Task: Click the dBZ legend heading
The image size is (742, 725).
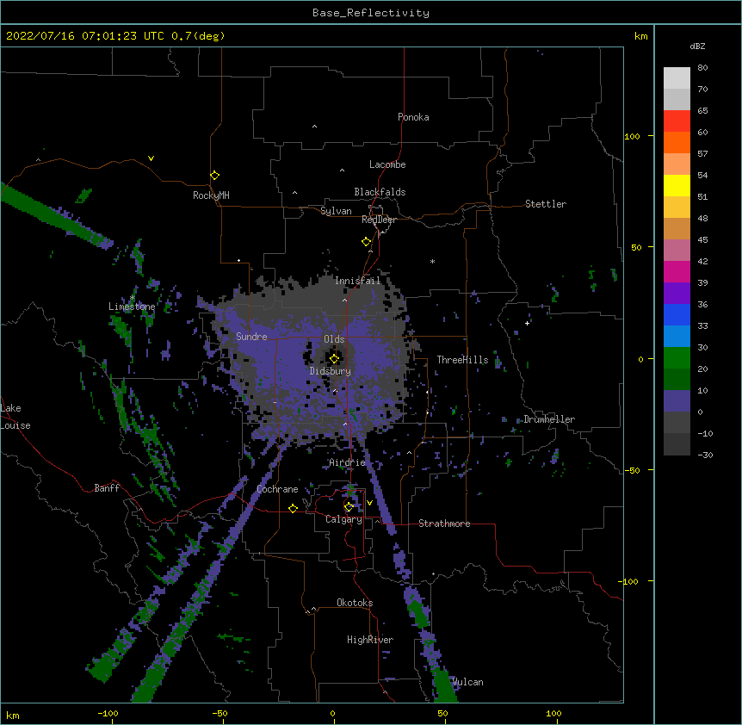Action: 697,46
